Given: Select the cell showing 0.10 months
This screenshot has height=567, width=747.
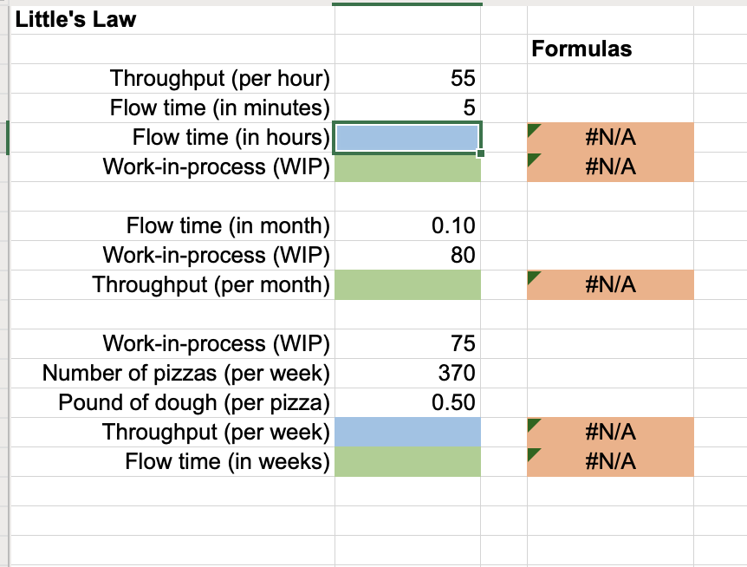Looking at the screenshot, I should 407,225.
